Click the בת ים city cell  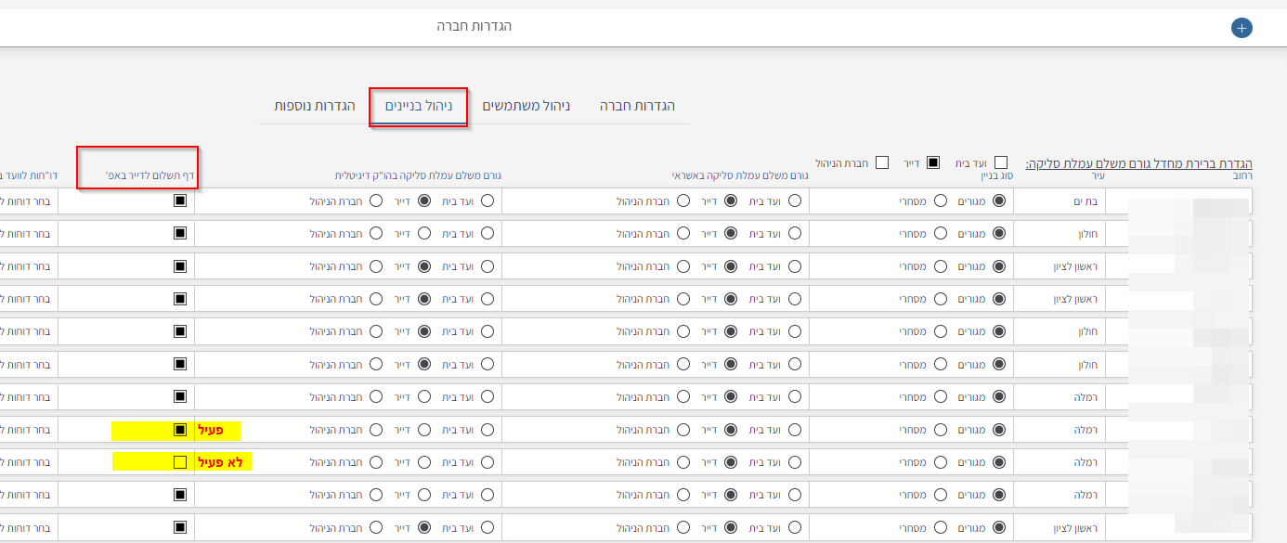click(1059, 200)
